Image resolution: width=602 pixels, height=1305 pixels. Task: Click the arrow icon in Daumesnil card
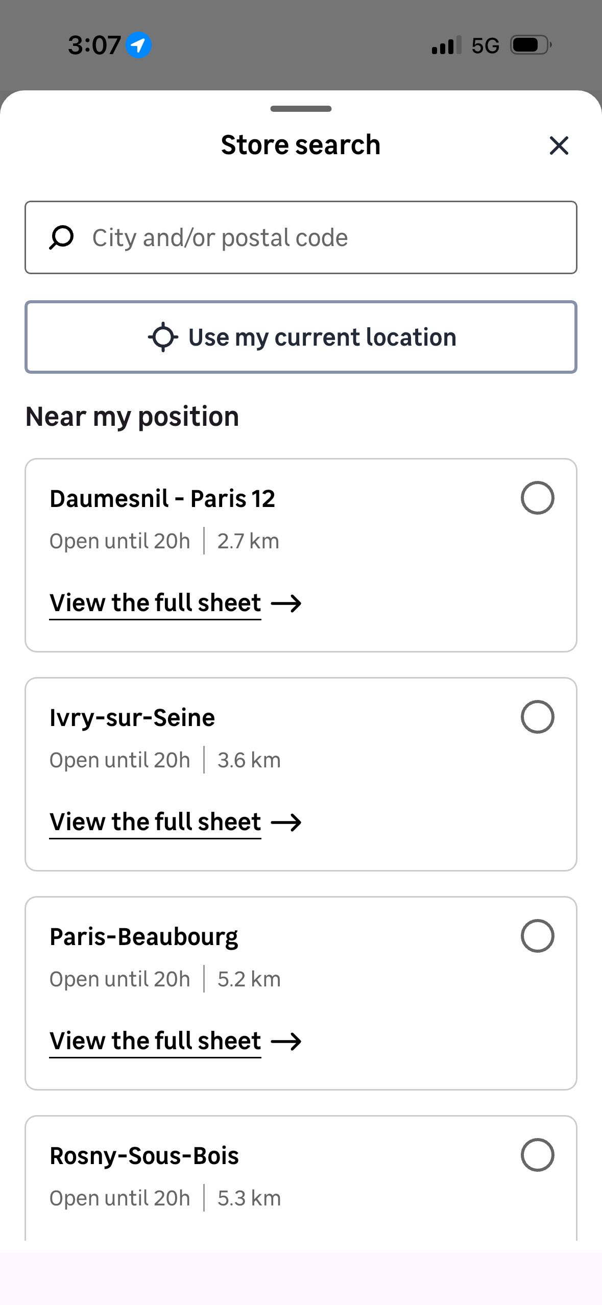pyautogui.click(x=286, y=603)
